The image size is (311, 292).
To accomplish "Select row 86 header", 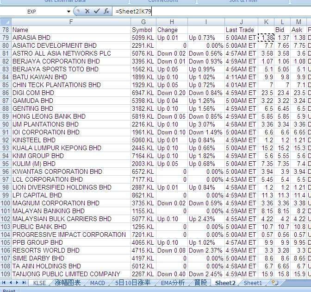I will click(6, 93).
